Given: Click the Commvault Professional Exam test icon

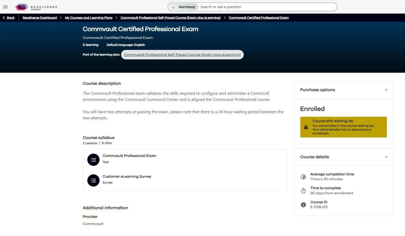Looking at the screenshot, I should pos(93,160).
